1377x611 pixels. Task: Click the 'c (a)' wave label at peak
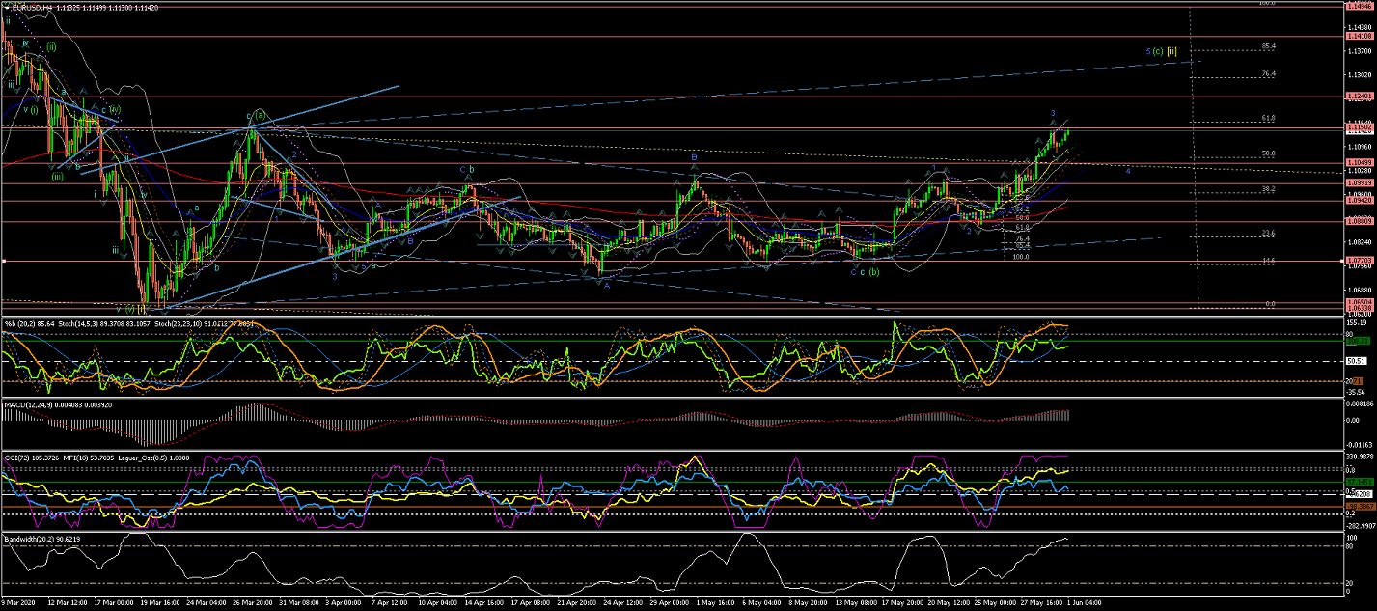point(255,115)
